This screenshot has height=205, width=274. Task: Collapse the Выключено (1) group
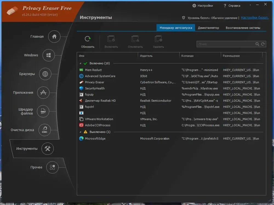(80, 132)
